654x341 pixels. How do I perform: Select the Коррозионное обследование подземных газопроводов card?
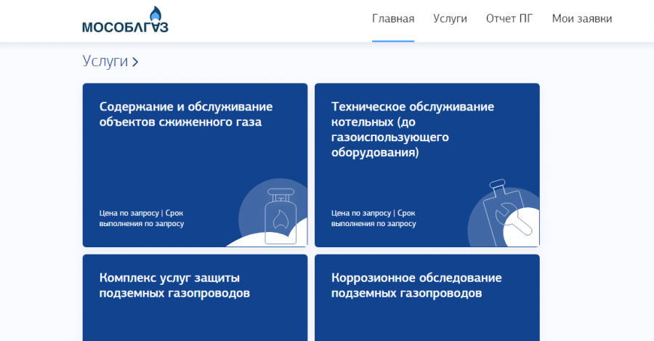pos(427,297)
